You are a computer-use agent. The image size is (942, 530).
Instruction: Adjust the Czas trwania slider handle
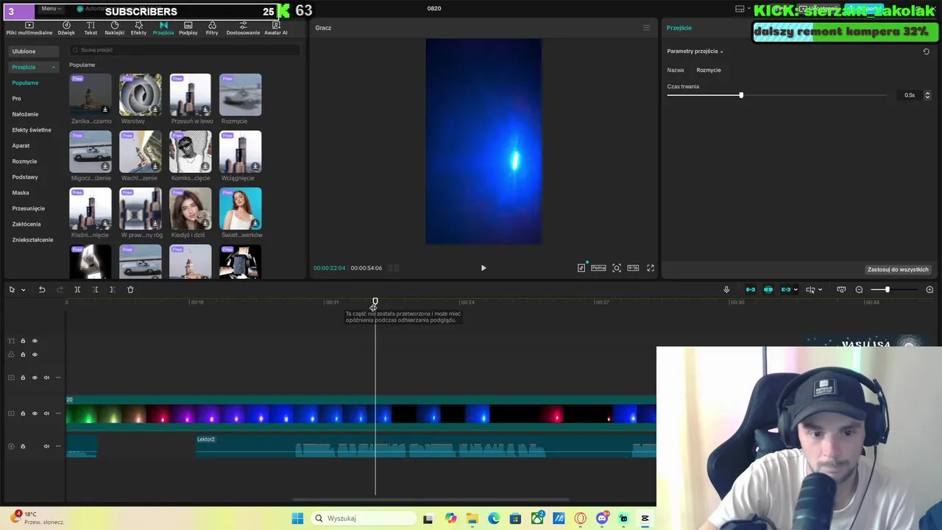coord(741,95)
